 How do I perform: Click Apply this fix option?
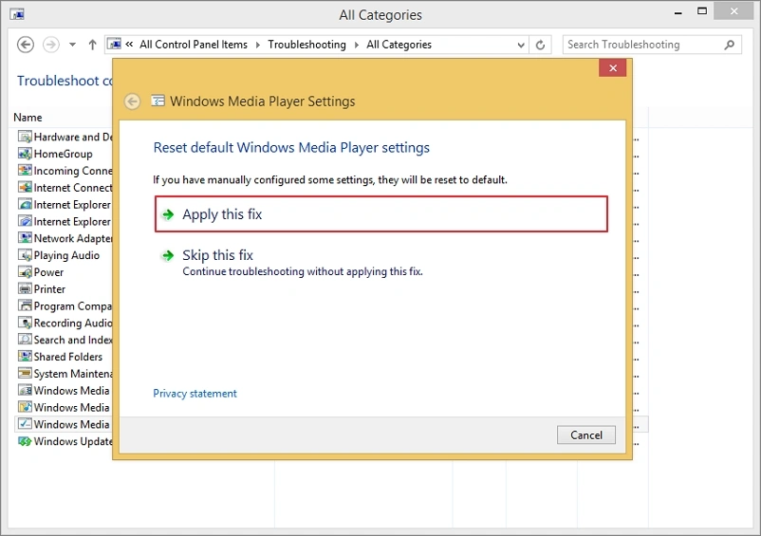point(381,213)
